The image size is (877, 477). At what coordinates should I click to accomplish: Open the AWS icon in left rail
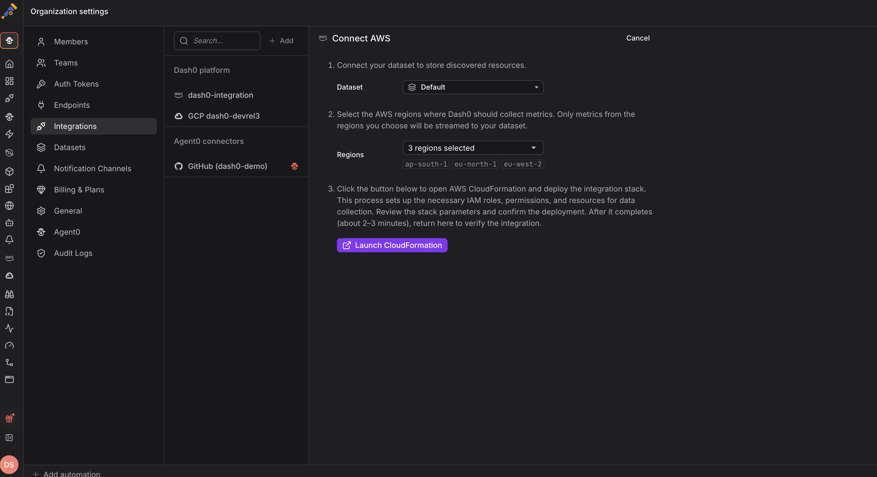coord(9,258)
